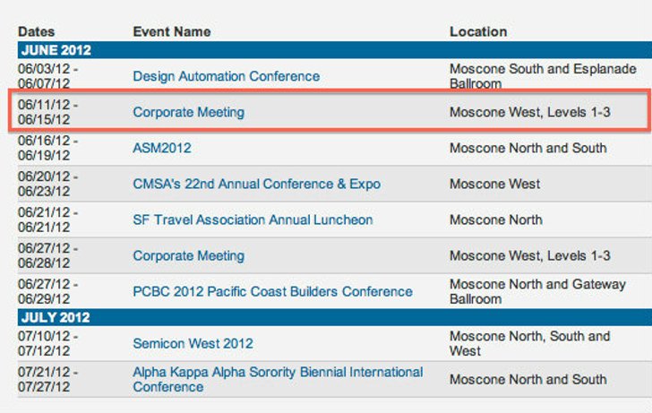Open the Design Automation Conference link
Image resolution: width=652 pixels, height=413 pixels.
tap(226, 76)
